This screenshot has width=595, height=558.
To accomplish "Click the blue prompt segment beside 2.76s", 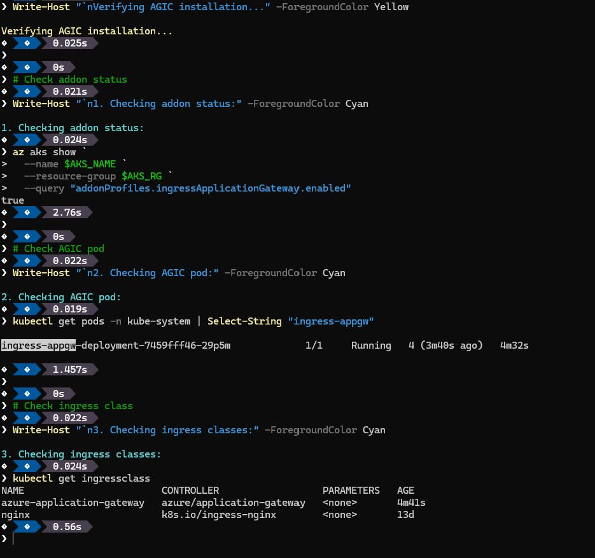I will point(26,213).
